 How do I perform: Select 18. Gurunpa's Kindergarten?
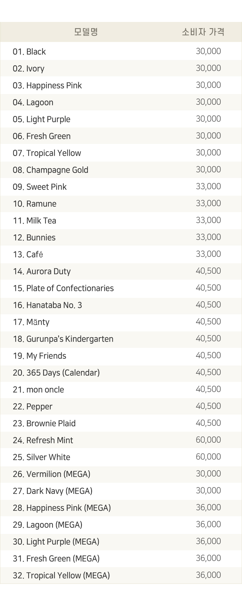[63, 339]
